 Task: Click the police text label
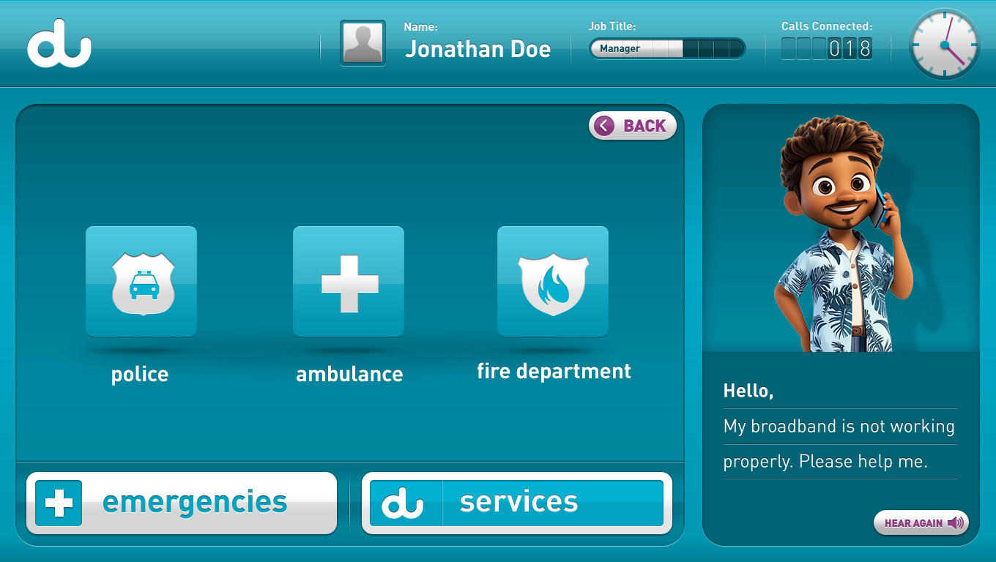tap(140, 374)
